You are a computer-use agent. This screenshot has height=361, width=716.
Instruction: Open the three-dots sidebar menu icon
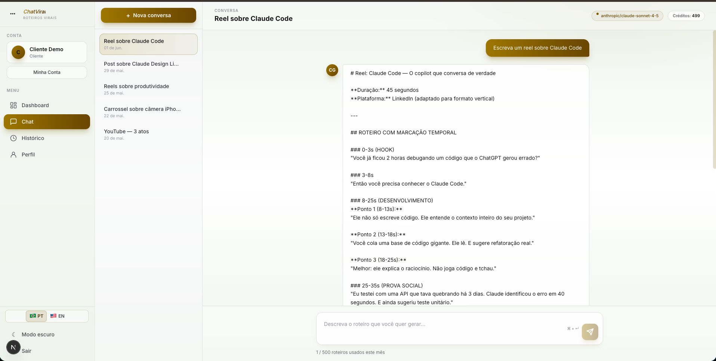[13, 14]
